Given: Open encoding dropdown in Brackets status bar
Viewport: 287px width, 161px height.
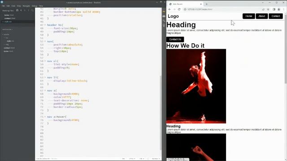Looking at the screenshot, I should click(132, 159).
